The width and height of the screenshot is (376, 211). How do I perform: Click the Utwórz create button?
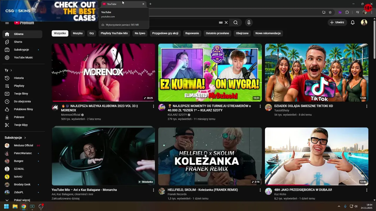[x=337, y=23]
